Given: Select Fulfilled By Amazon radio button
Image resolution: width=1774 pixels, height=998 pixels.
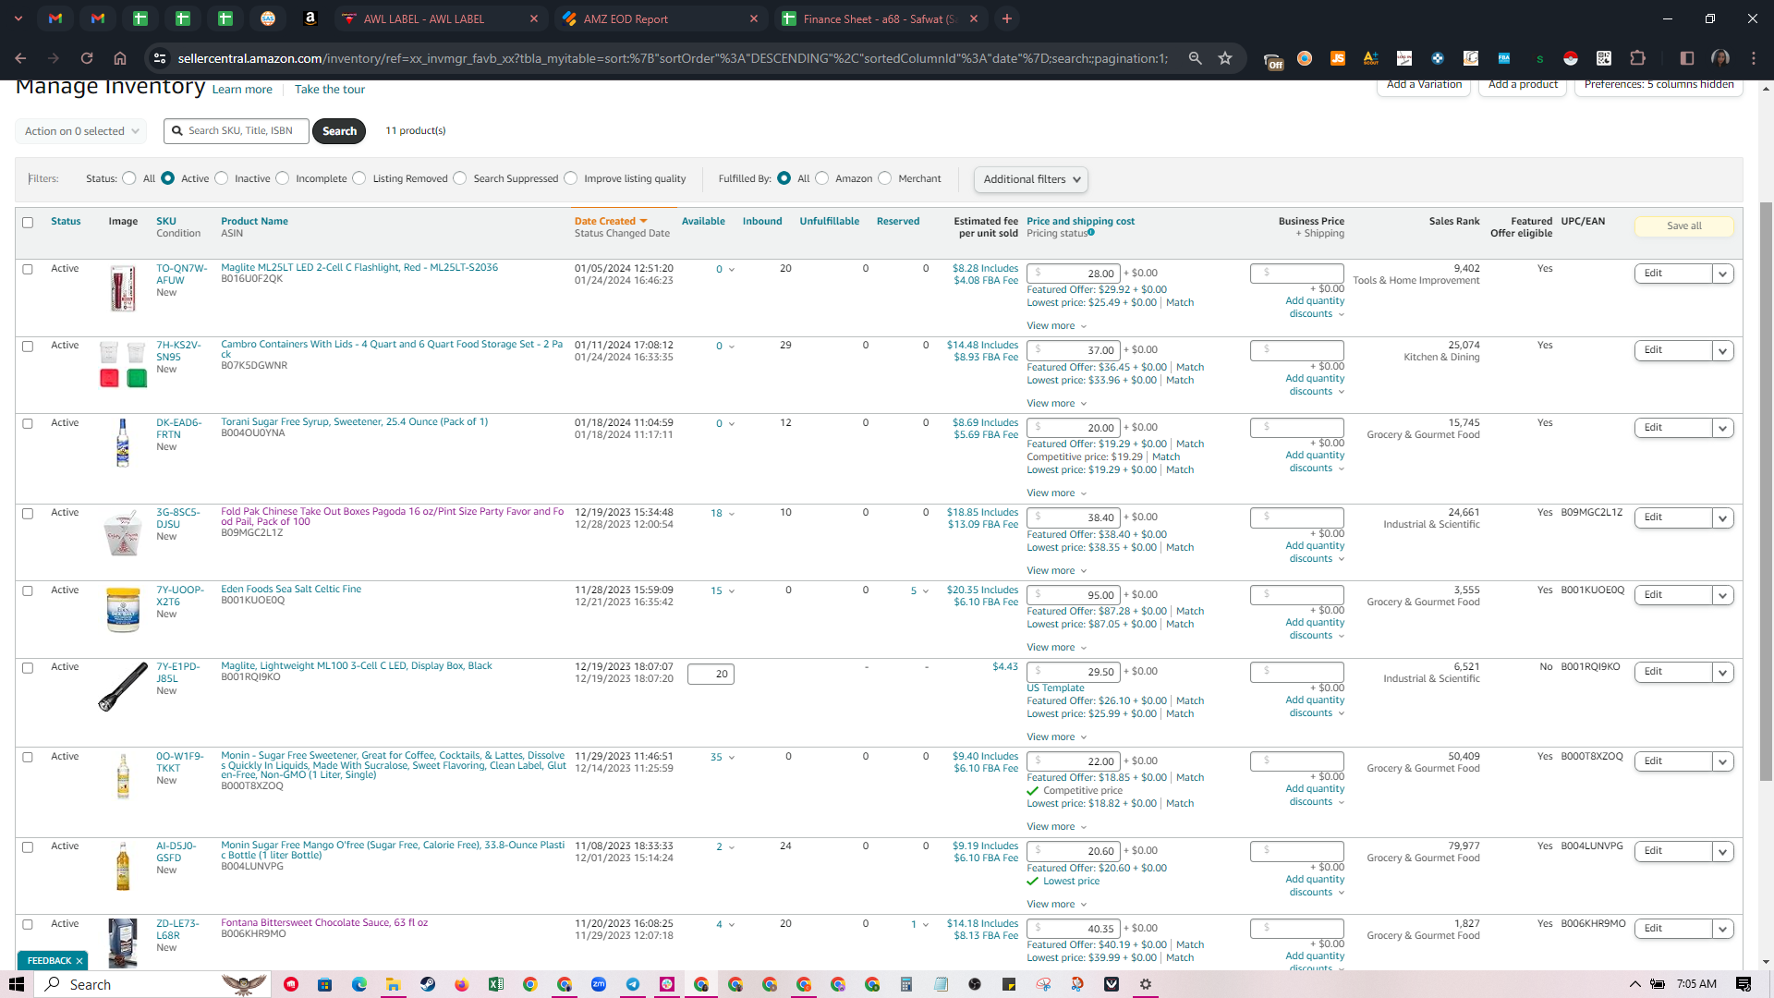Looking at the screenshot, I should point(822,178).
